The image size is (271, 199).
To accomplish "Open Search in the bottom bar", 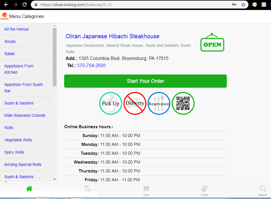I will coord(263,190).
